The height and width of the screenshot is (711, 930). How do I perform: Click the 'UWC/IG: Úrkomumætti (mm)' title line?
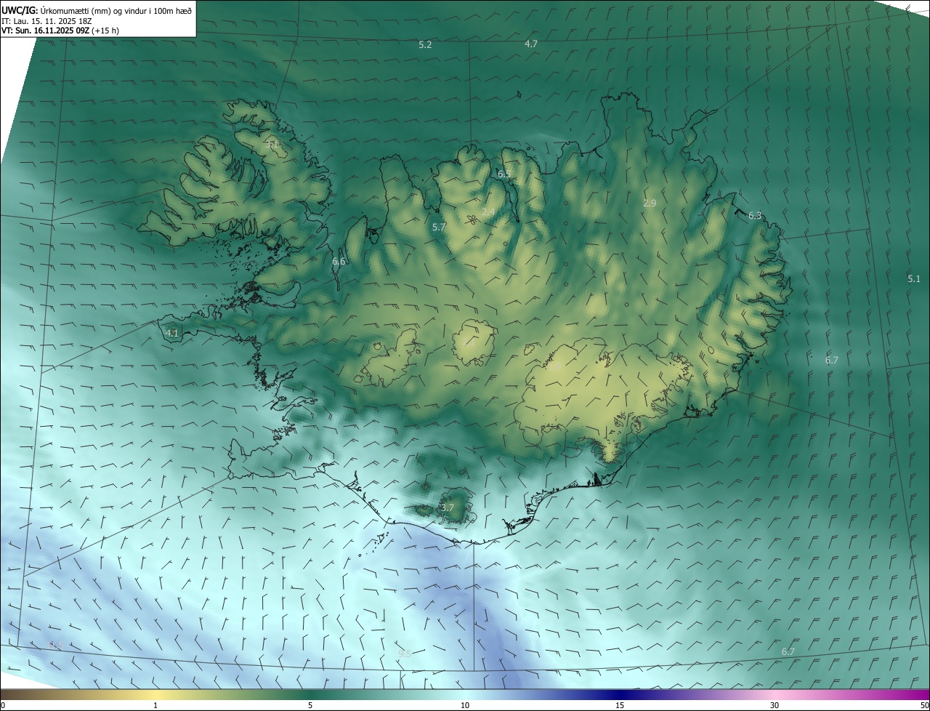97,9
